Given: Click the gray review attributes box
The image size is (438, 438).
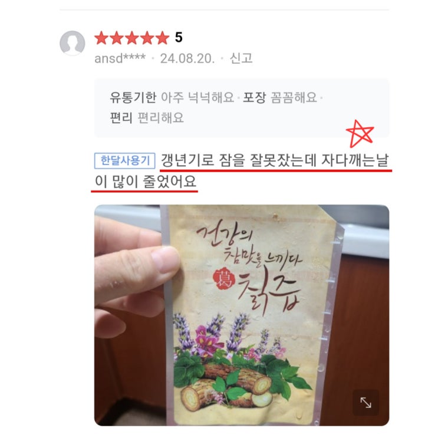Looking at the screenshot, I should point(242,108).
